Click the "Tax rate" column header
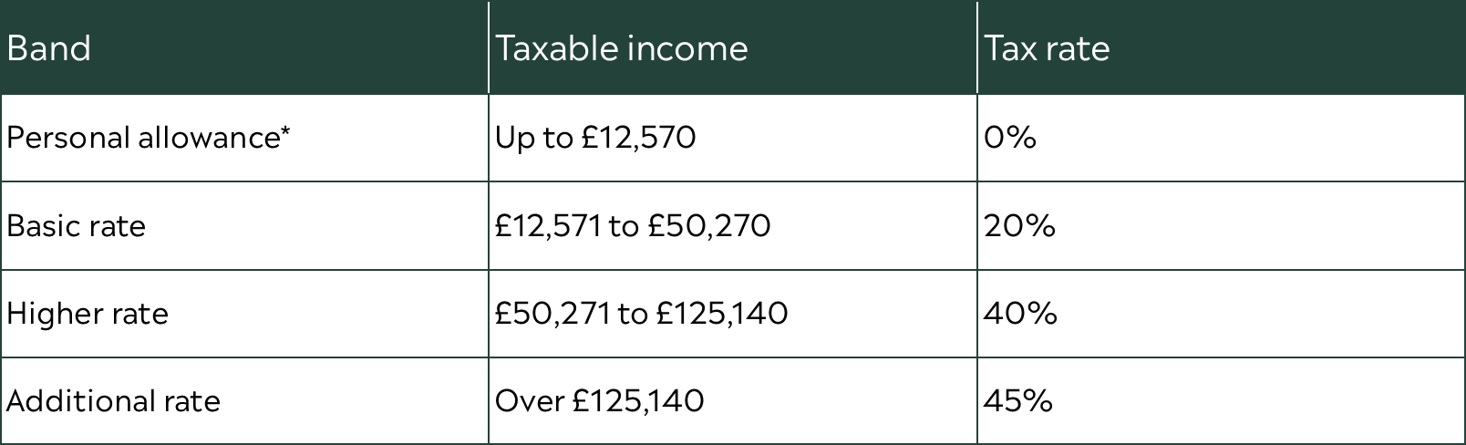This screenshot has width=1466, height=445. (1047, 48)
